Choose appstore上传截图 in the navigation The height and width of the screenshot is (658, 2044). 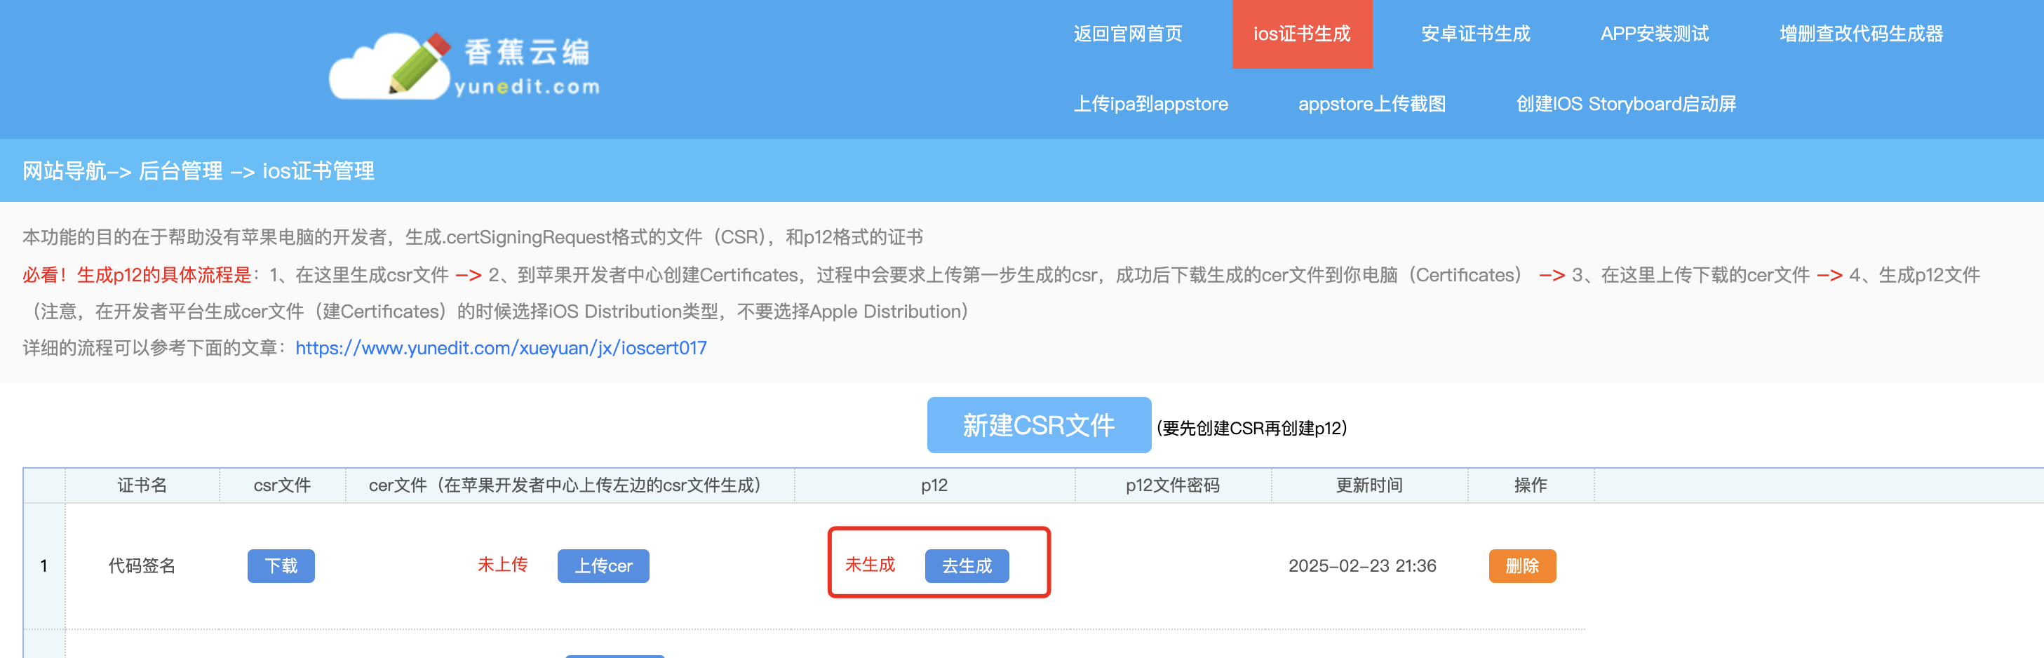click(x=1371, y=104)
